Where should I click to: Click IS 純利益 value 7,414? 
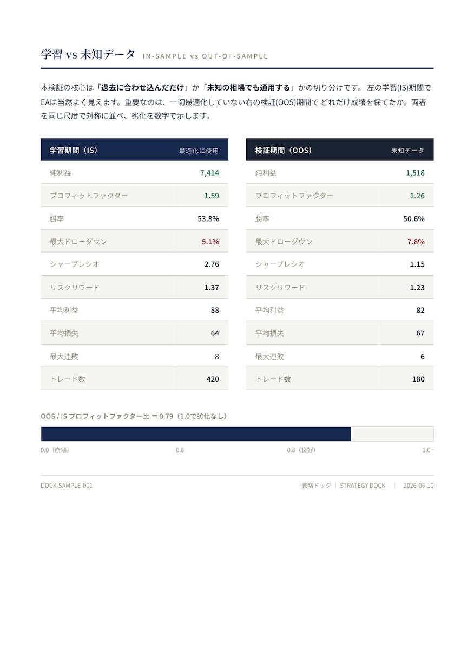pos(209,173)
